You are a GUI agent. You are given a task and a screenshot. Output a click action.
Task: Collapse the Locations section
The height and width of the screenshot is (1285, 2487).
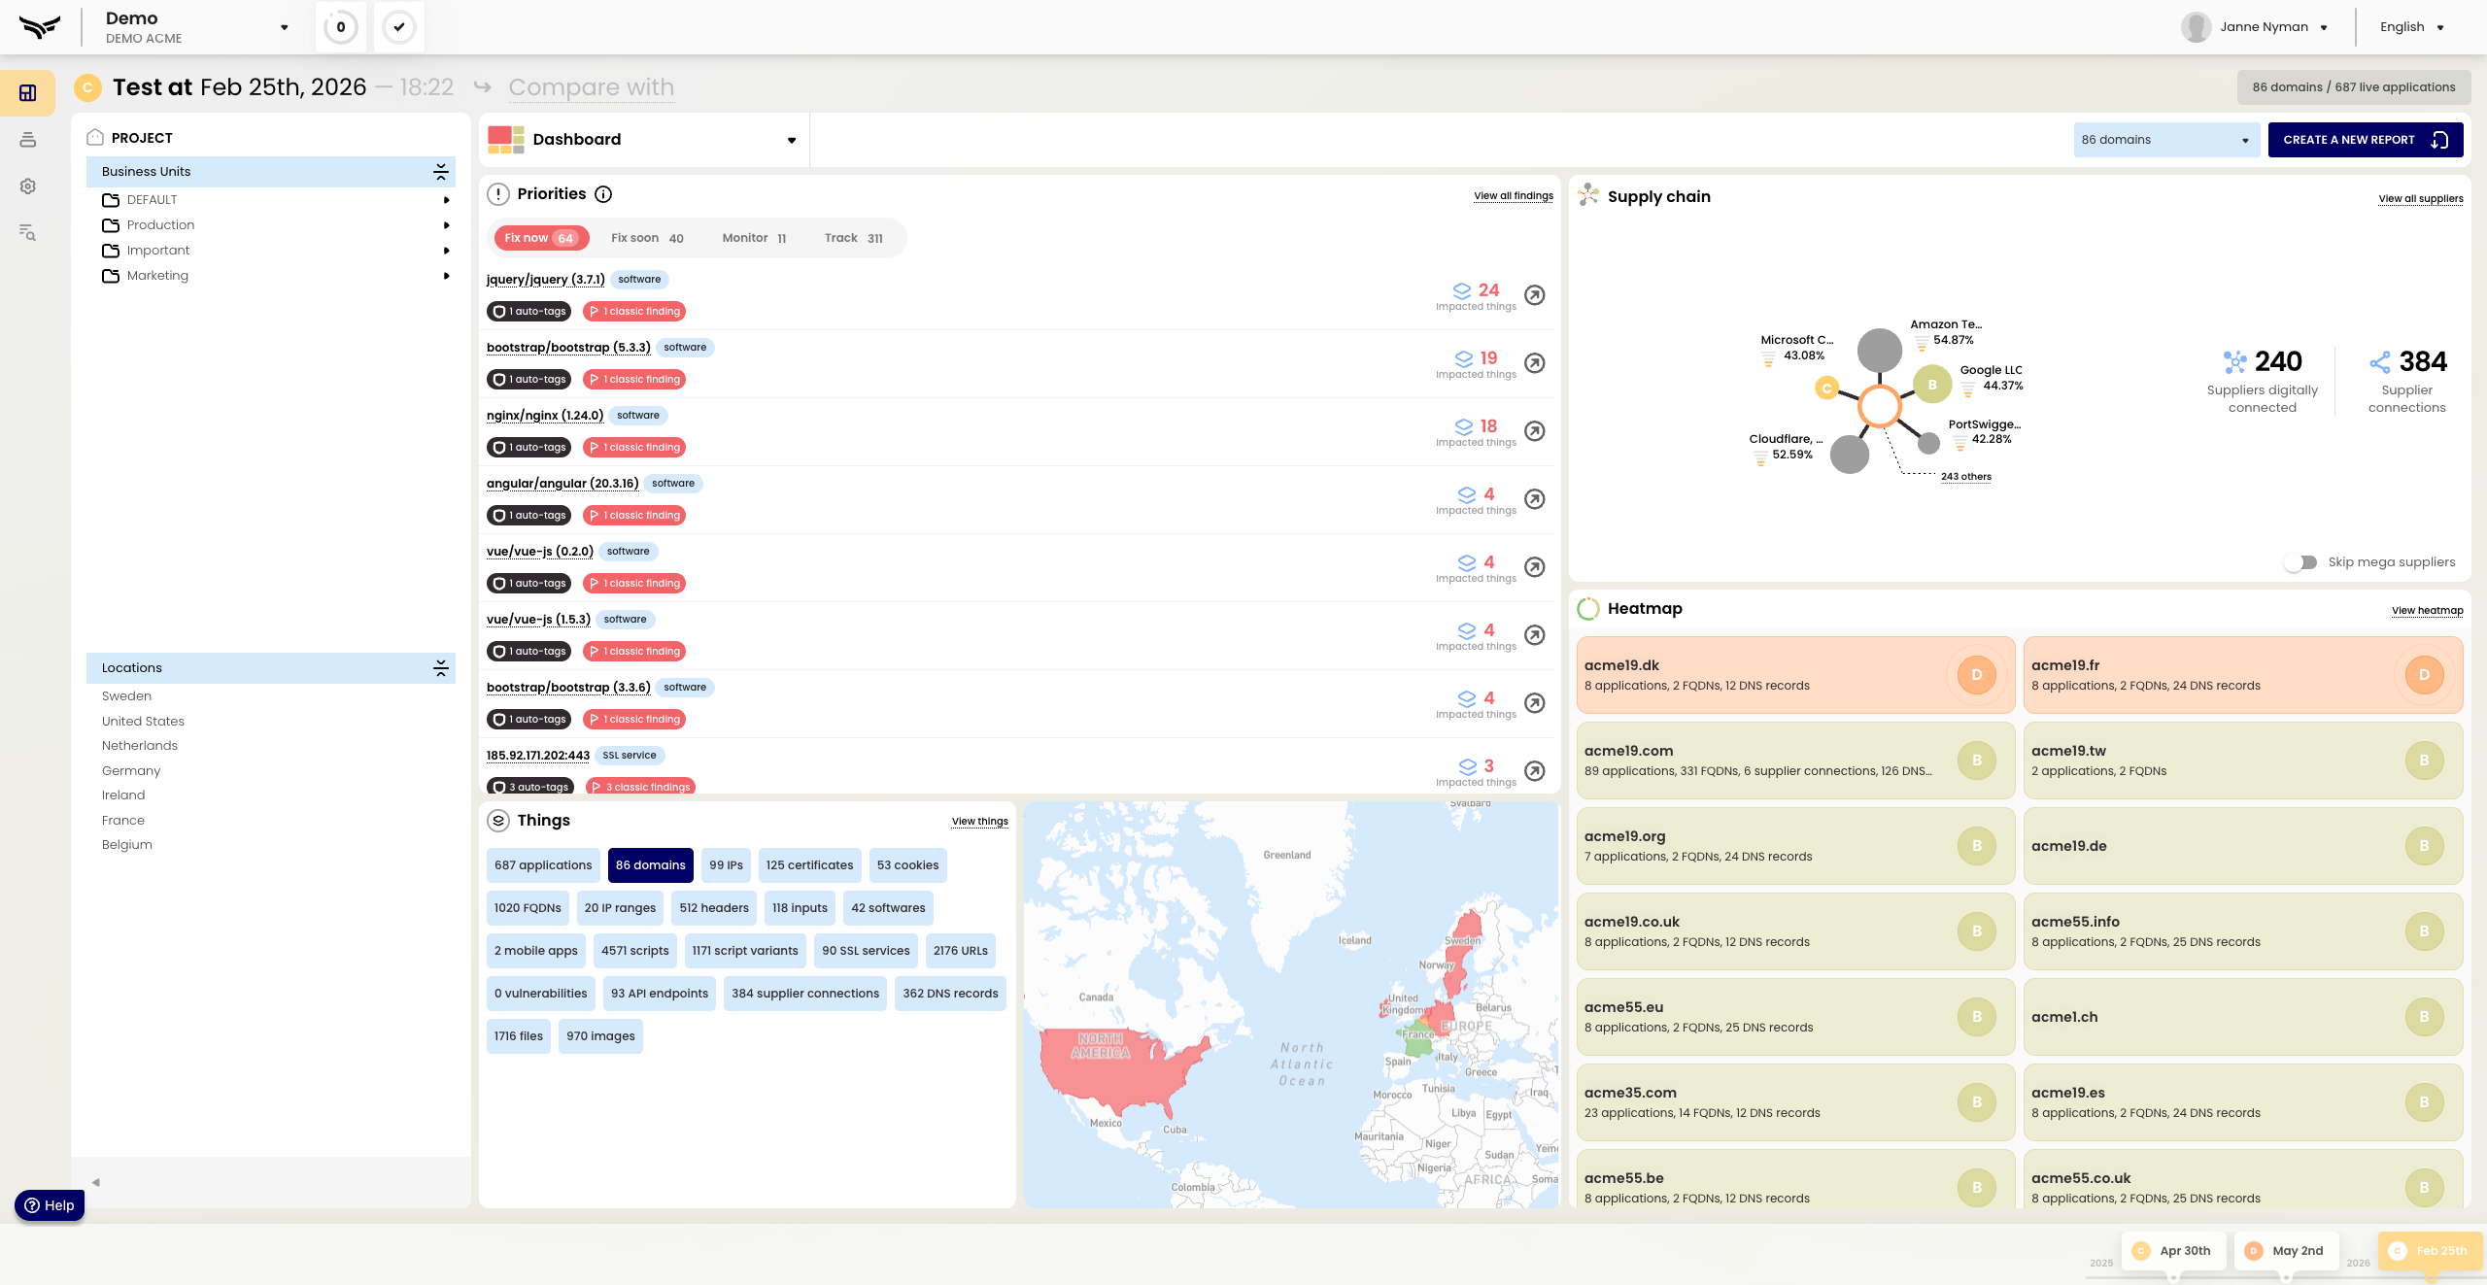click(440, 668)
